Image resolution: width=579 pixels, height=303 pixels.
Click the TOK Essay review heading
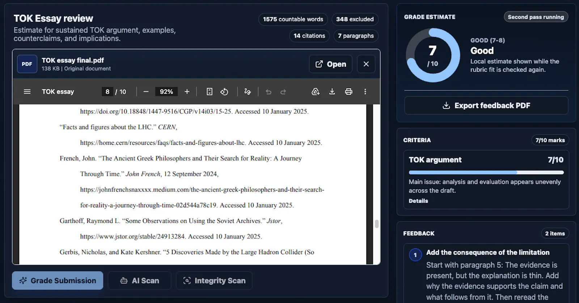53,18
